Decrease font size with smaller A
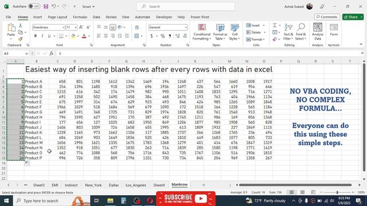 (88, 27)
